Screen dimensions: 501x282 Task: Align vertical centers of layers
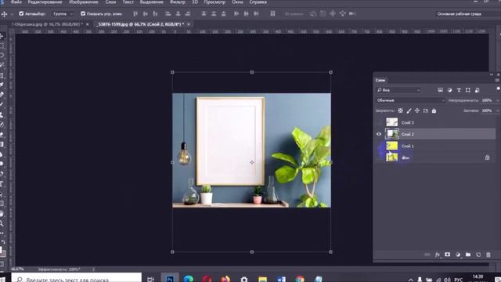146,14
